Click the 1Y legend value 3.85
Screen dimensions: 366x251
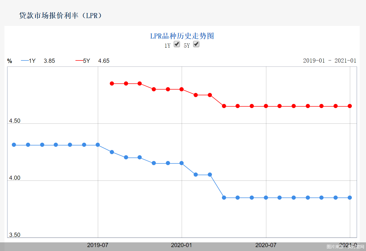click(x=49, y=61)
